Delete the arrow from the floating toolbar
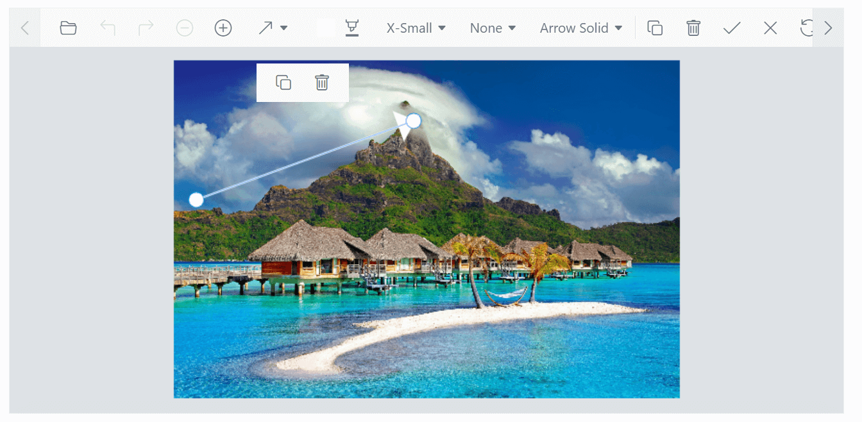 click(322, 82)
